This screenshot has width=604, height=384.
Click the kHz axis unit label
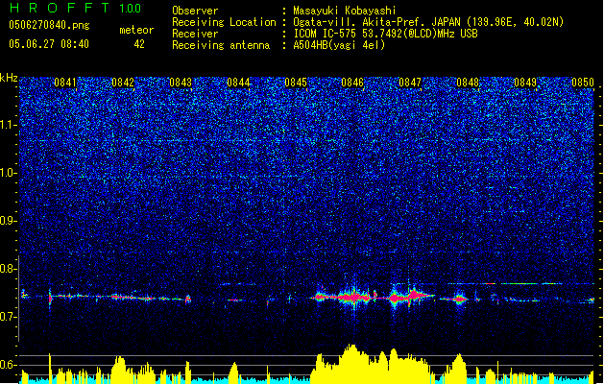coord(9,78)
